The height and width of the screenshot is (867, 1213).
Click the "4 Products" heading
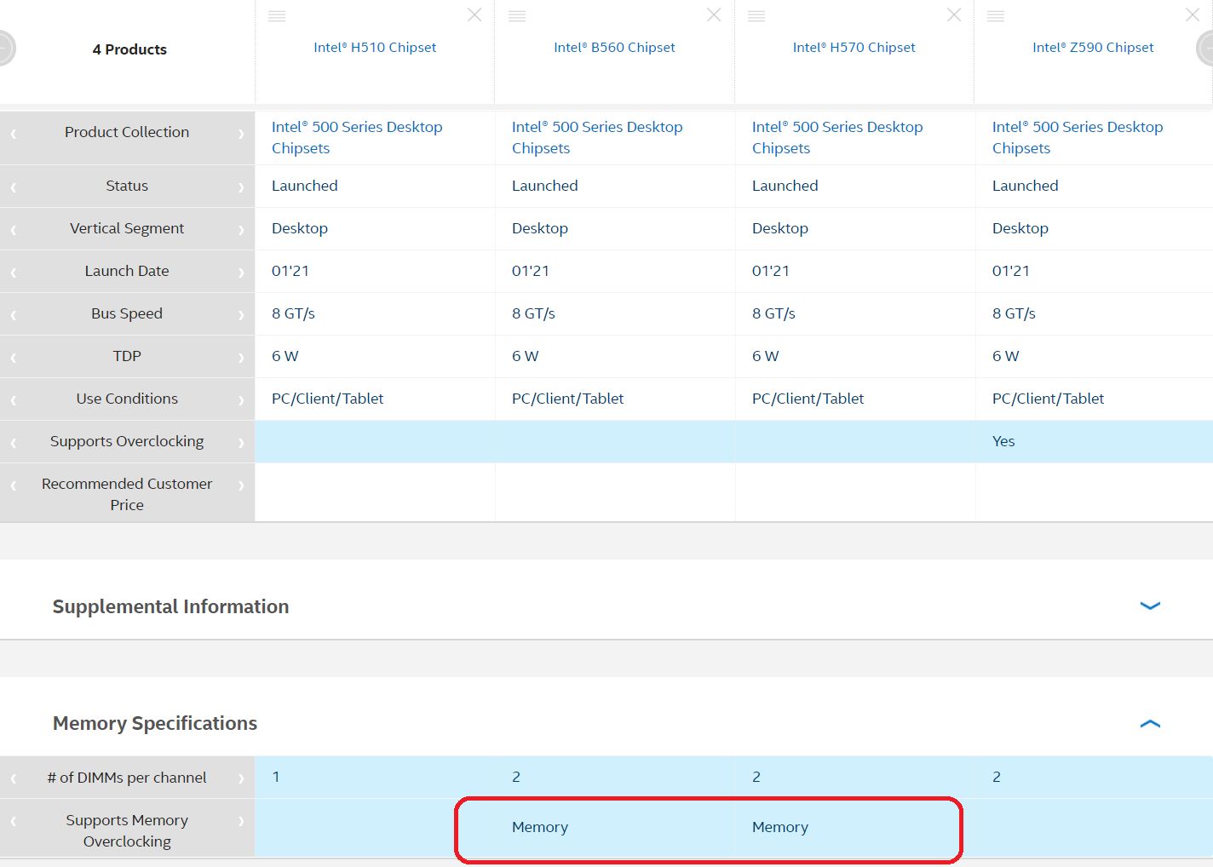pos(129,49)
